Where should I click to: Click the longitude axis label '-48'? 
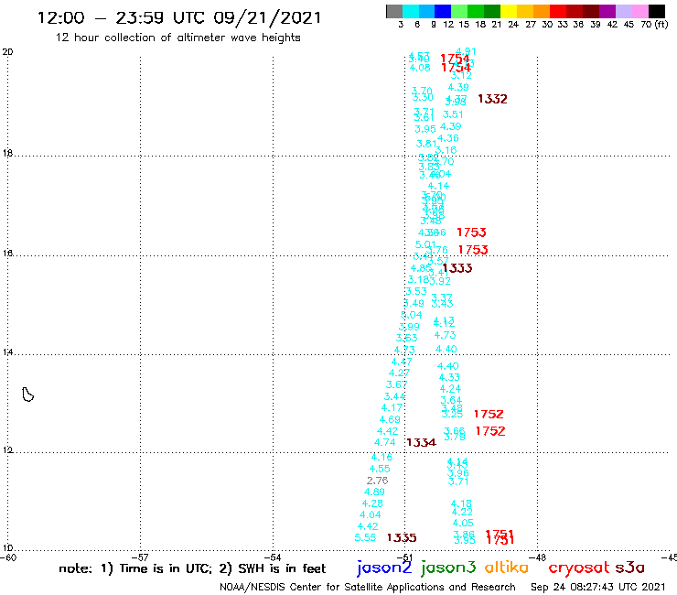[539, 557]
